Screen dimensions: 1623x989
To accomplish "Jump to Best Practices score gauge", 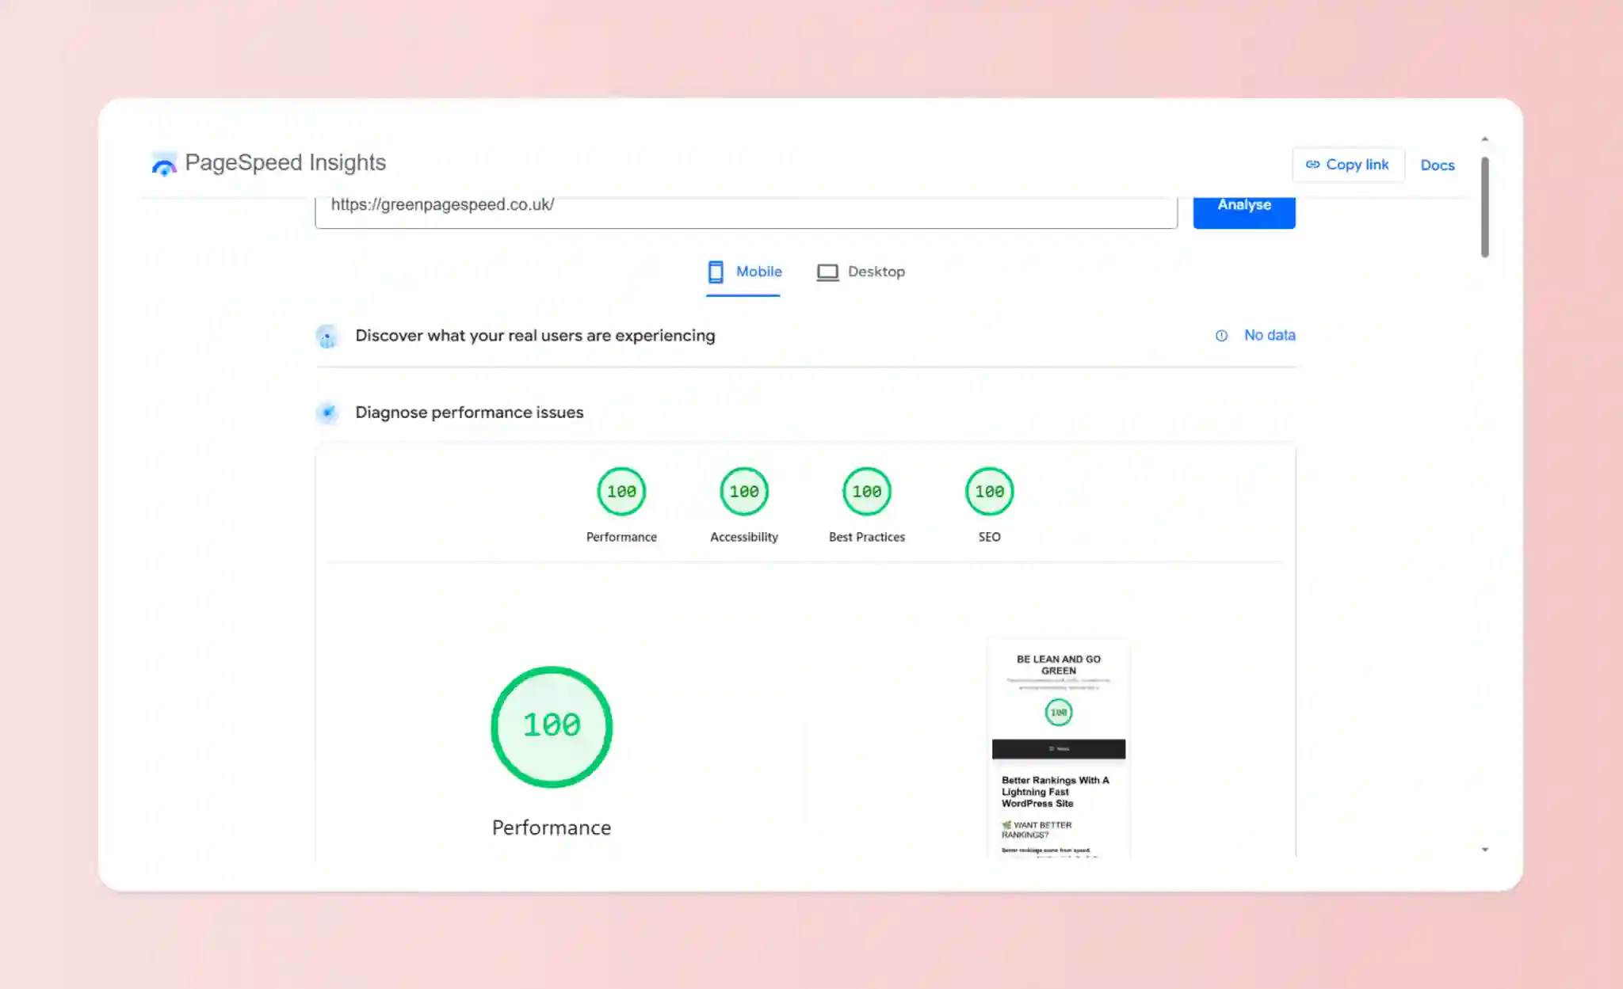I will 867,492.
